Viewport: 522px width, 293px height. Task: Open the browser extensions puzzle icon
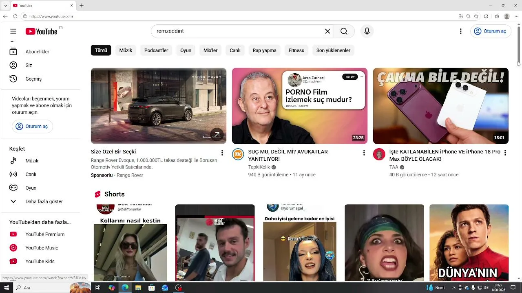pos(486,16)
